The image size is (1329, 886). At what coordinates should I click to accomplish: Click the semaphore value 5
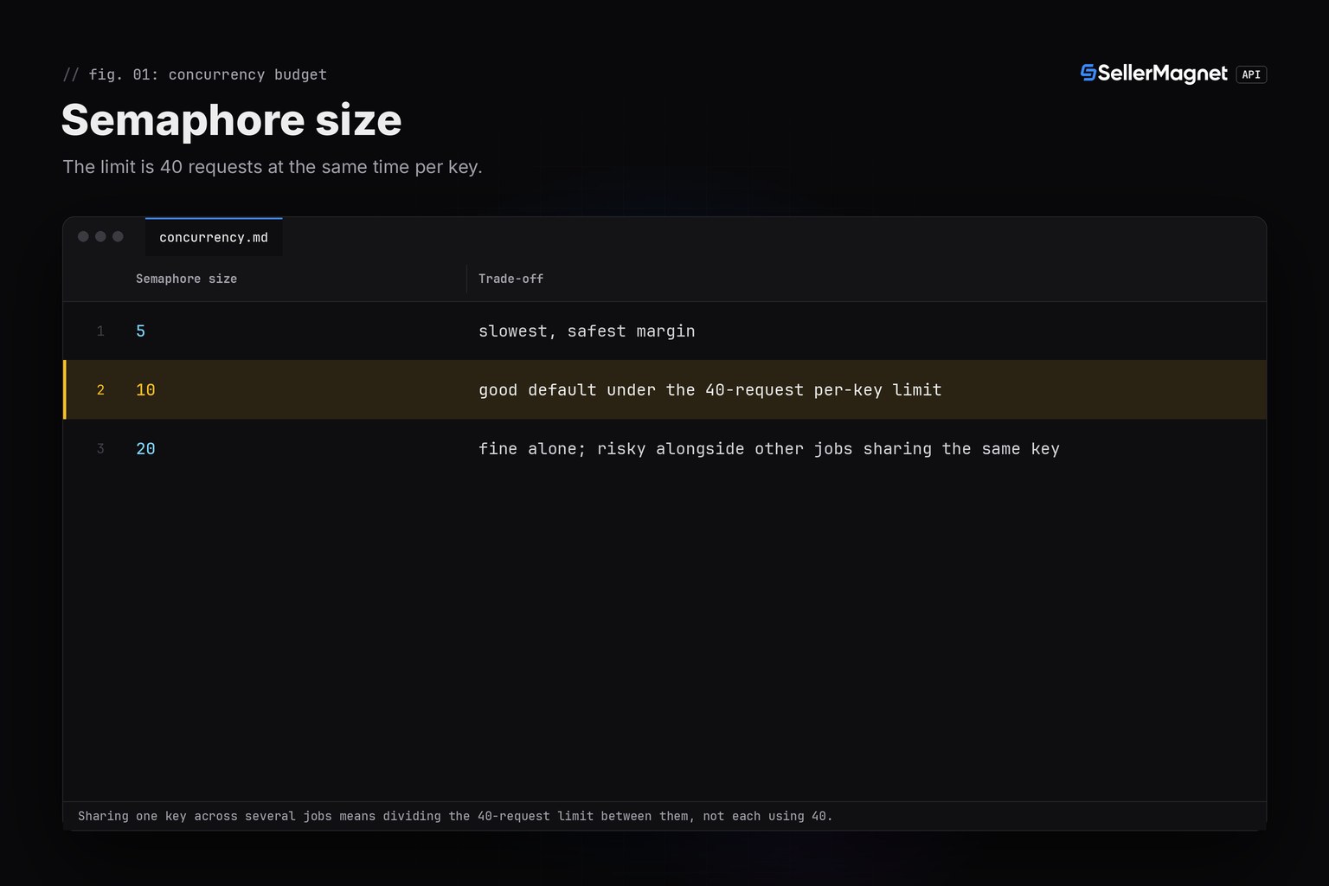click(140, 331)
